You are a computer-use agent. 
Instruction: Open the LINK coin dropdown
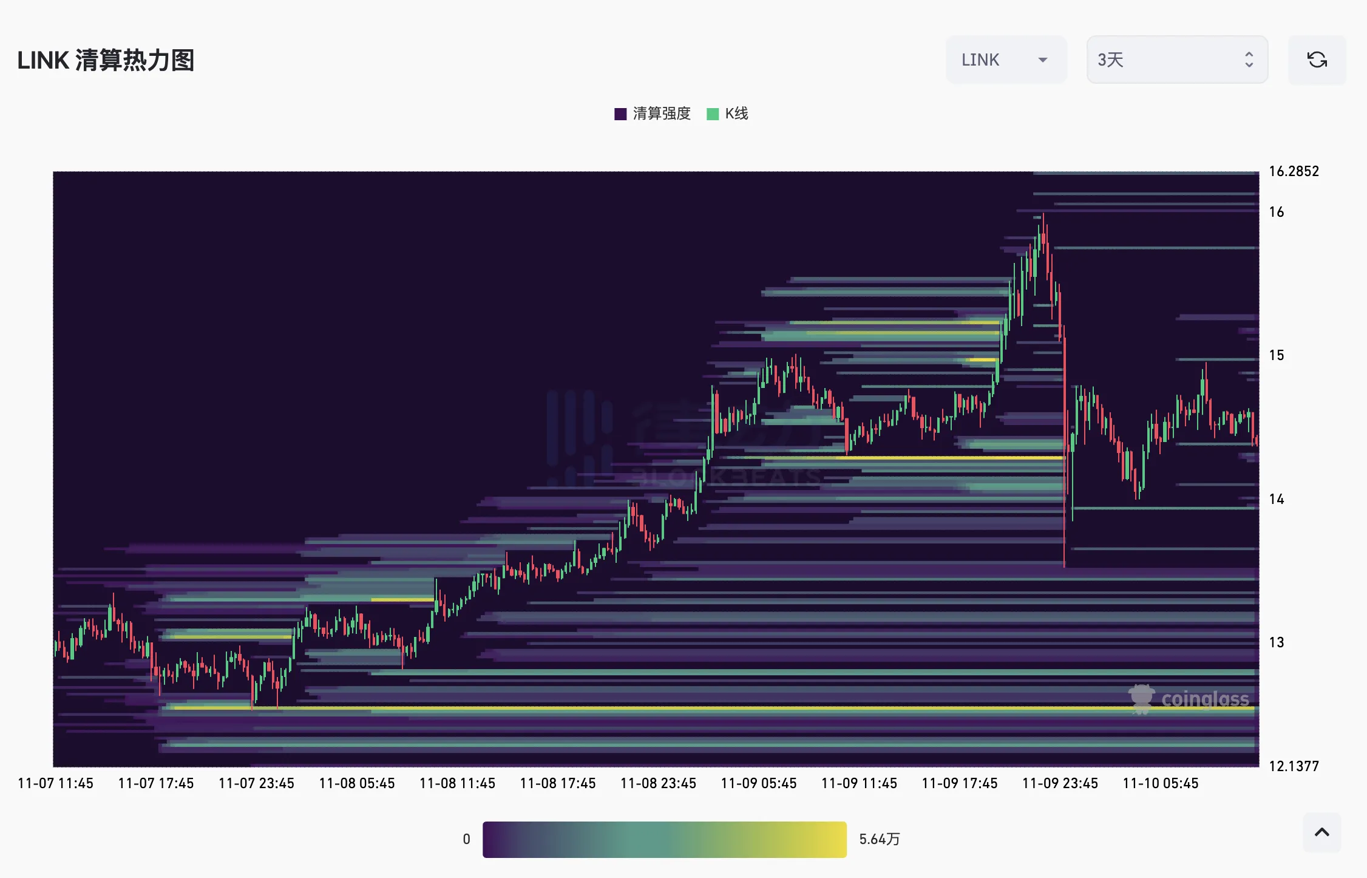996,60
